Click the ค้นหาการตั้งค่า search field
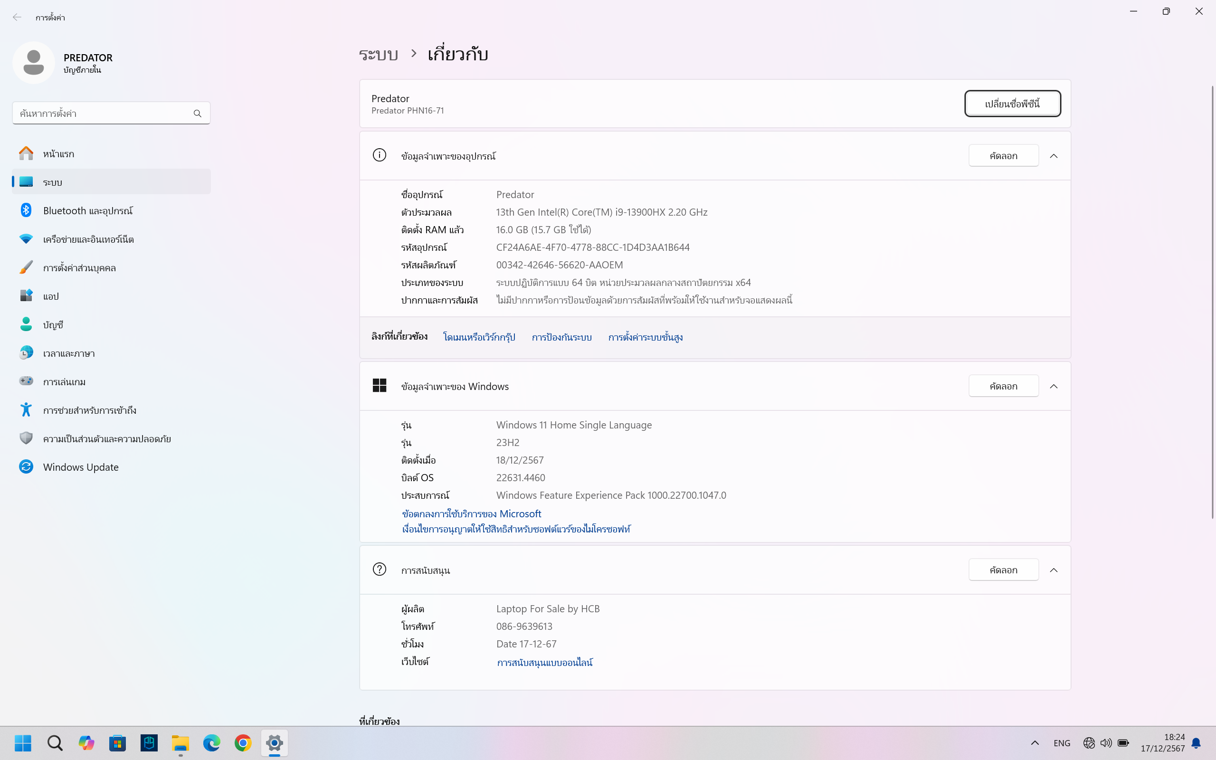Image resolution: width=1216 pixels, height=760 pixels. pyautogui.click(x=111, y=114)
